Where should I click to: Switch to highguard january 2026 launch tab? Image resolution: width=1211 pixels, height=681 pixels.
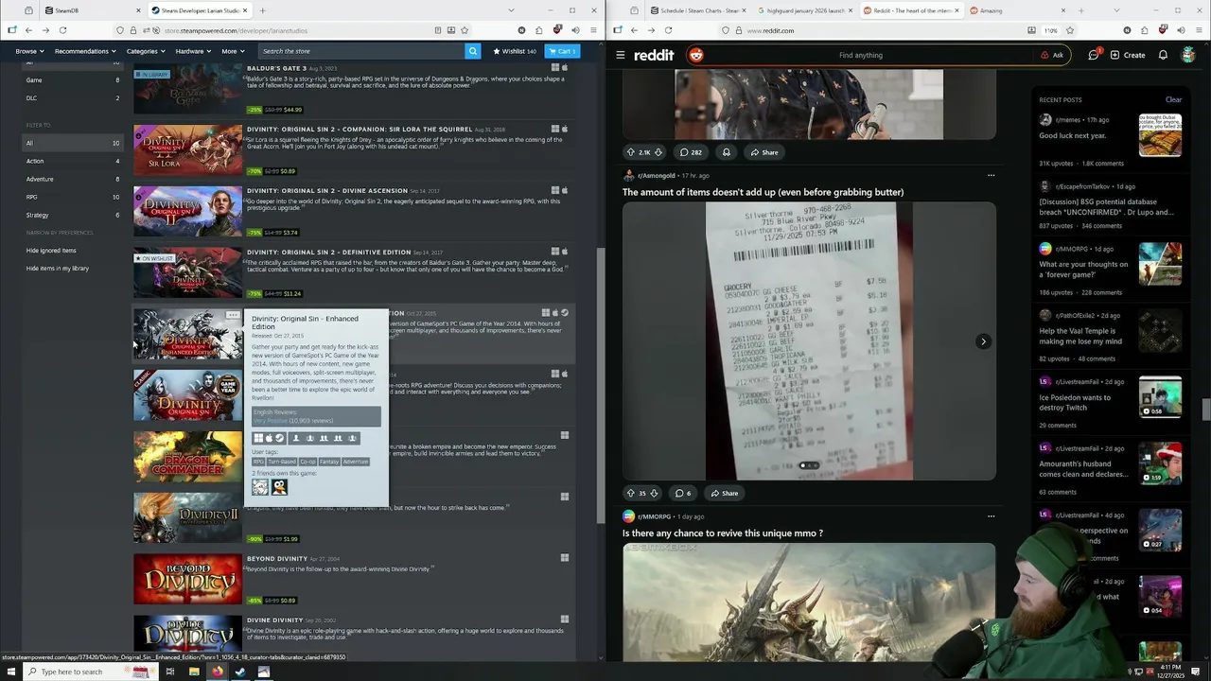[x=804, y=10]
